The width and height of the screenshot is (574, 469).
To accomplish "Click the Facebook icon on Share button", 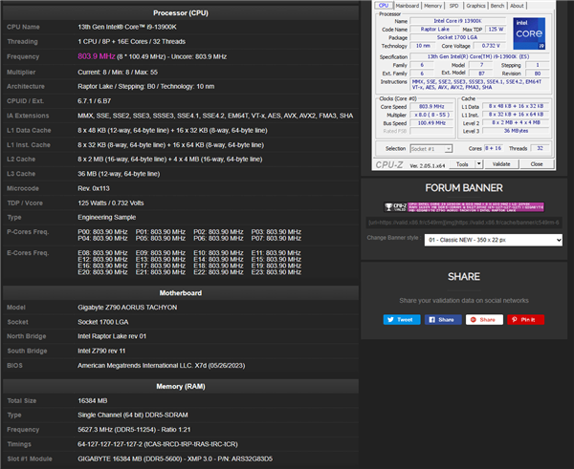I will tap(432, 319).
